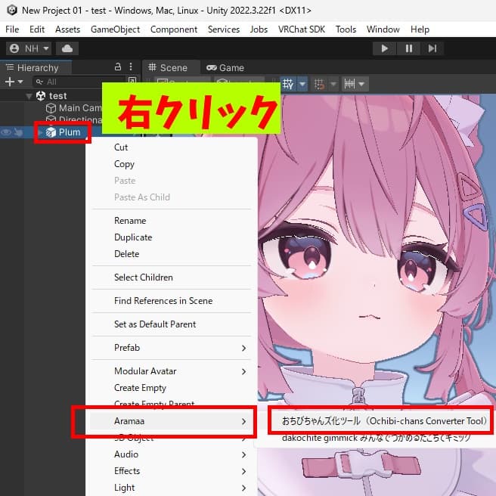Choose Rename from context menu

(x=172, y=221)
